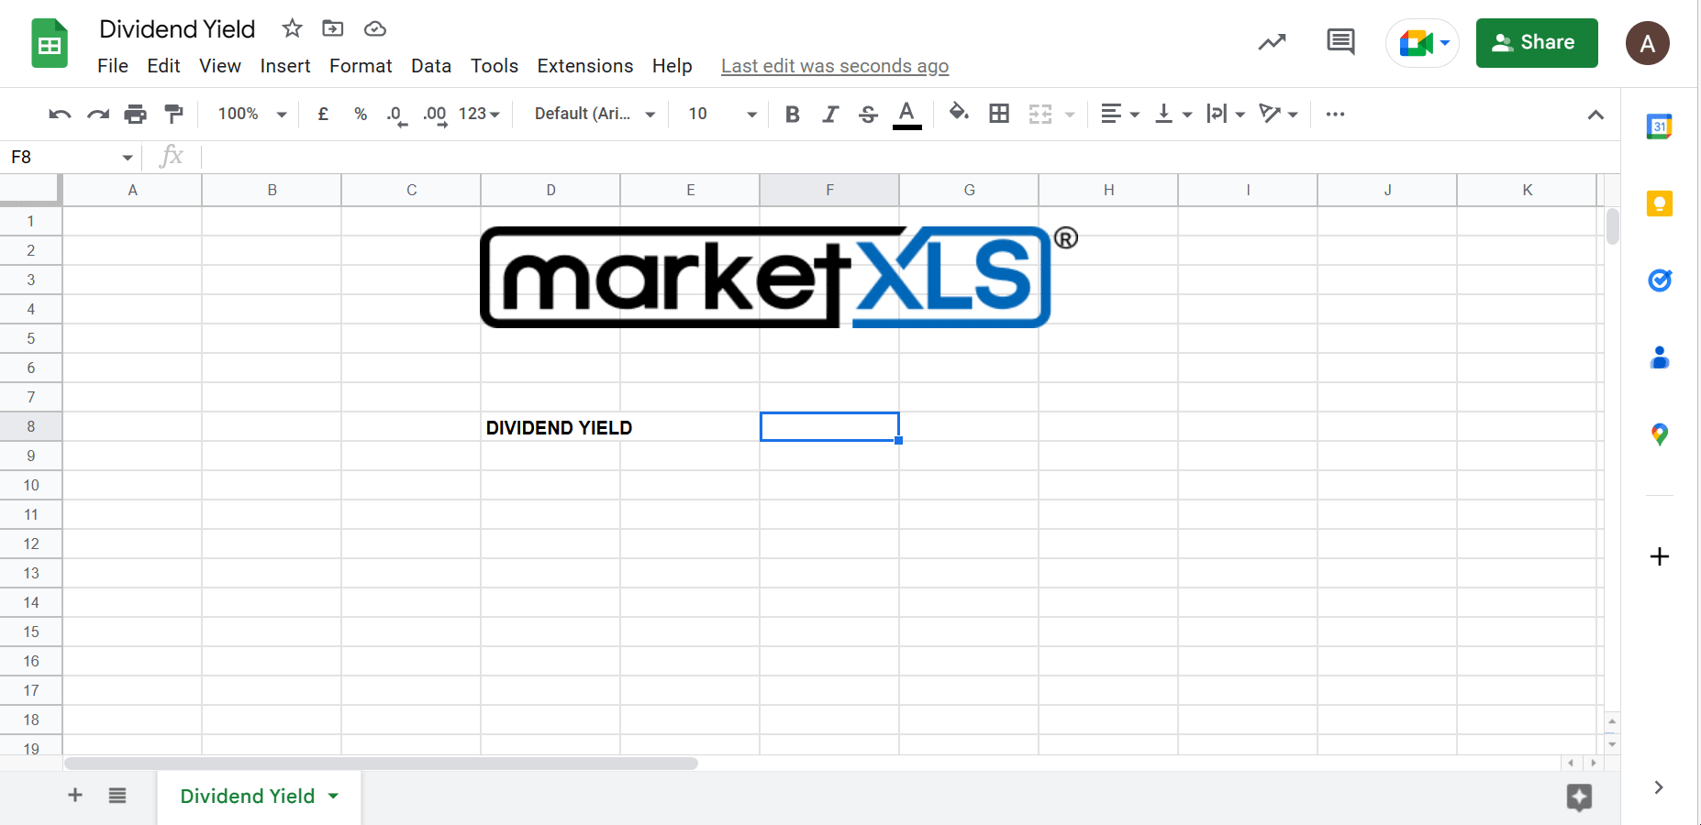Open the Extensions menu
This screenshot has width=1701, height=825.
pyautogui.click(x=584, y=65)
